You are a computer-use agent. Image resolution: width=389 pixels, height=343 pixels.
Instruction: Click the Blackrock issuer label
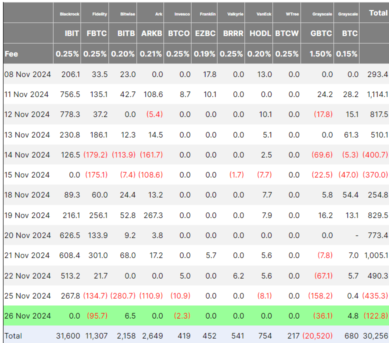coord(69,14)
